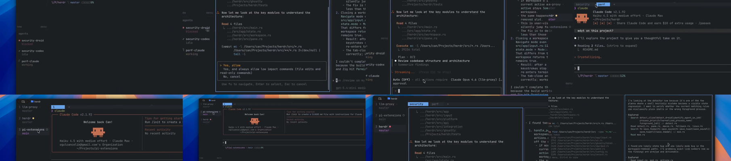The height and width of the screenshot is (161, 731).
Task: Add a new tab after the dim perf tab in the bottom-right window
Action: click(x=447, y=104)
